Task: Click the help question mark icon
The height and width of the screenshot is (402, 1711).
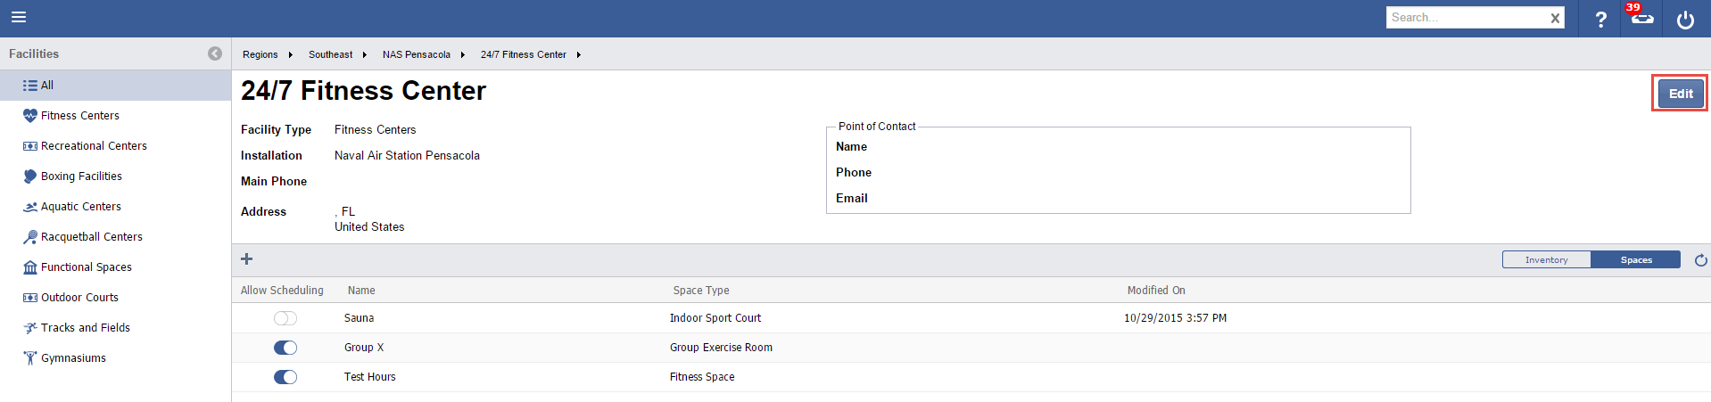Action: (x=1600, y=20)
